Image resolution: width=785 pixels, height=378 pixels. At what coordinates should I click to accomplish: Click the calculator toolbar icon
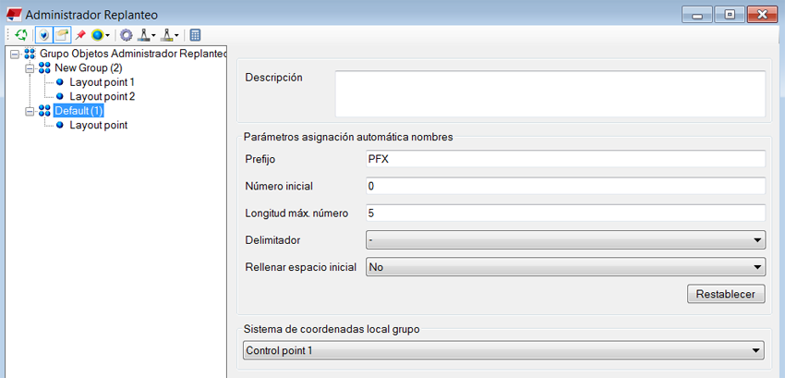point(195,35)
